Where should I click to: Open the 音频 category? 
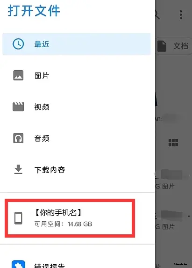coord(77,138)
